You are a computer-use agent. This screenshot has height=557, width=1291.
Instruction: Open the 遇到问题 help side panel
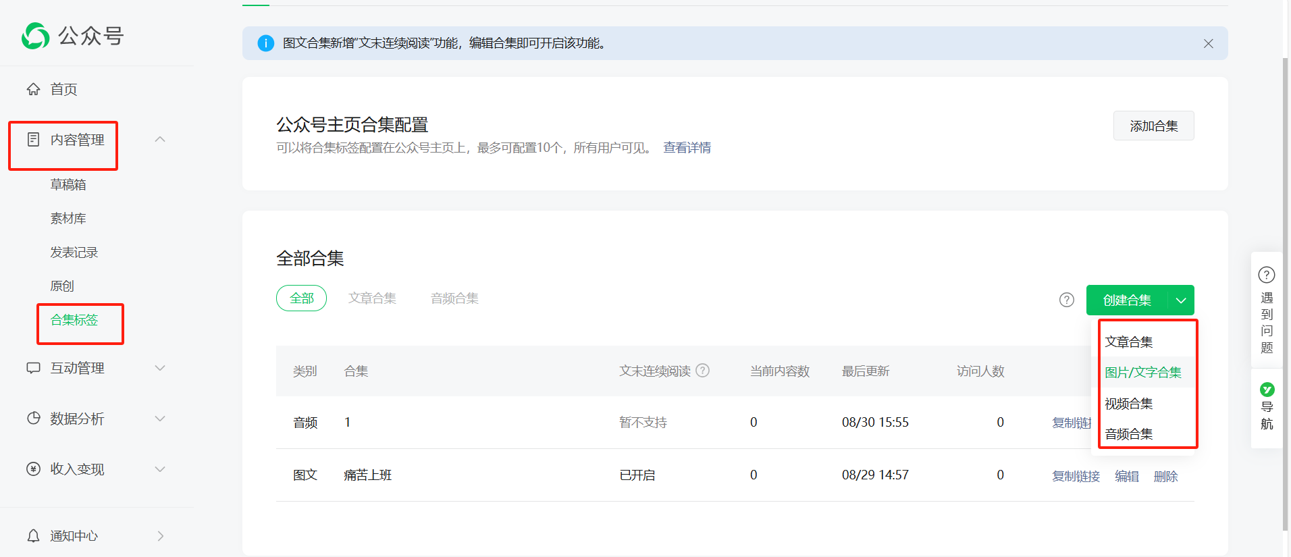[x=1266, y=310]
